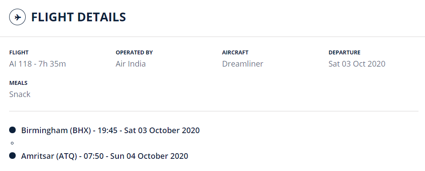The image size is (425, 171).
Task: Click the DEPARTURE label
Action: [344, 53]
